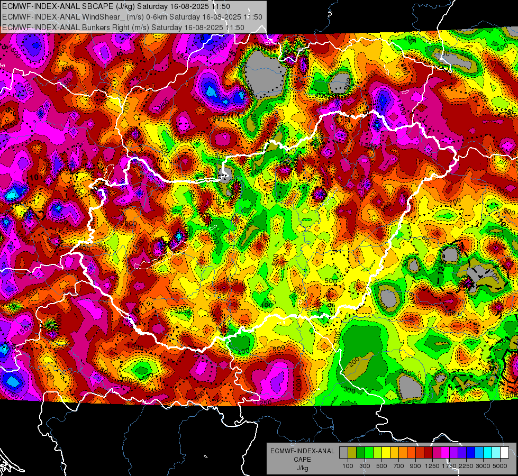Click the SBCAPE title line in header
This screenshot has width=518, height=476.
pos(116,6)
